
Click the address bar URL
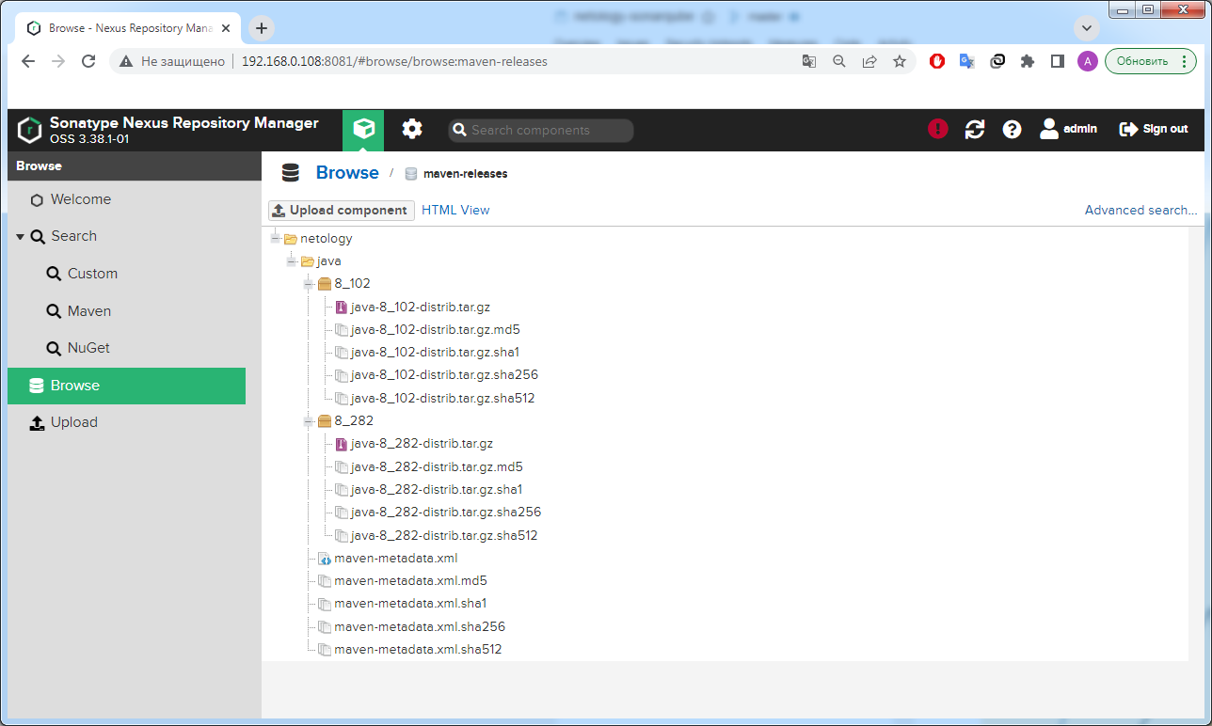[394, 61]
